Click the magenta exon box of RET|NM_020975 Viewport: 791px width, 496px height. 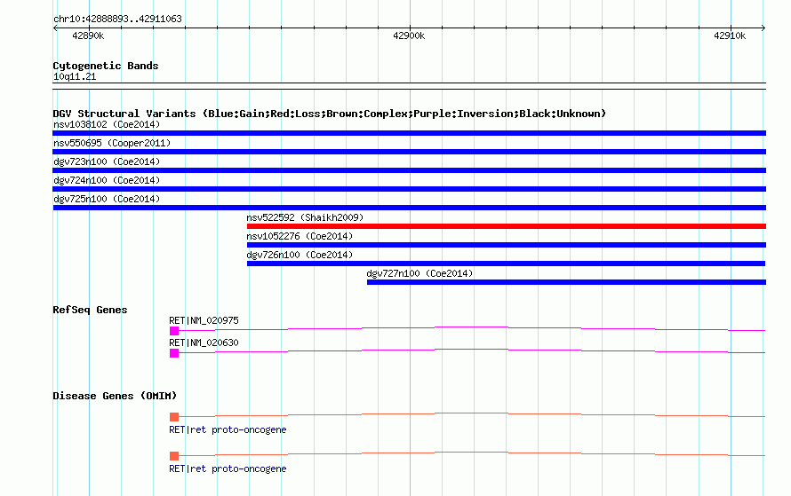(174, 331)
